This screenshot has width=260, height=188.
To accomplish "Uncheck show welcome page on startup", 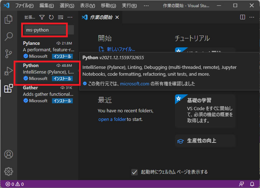I will (x=134, y=172).
